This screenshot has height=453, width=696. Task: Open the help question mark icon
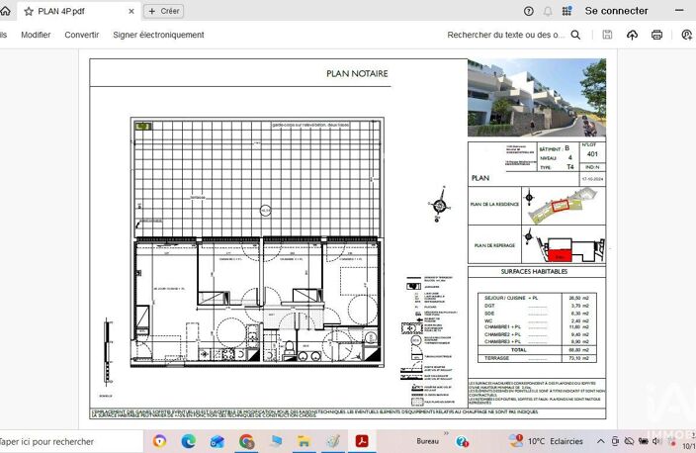coord(528,11)
